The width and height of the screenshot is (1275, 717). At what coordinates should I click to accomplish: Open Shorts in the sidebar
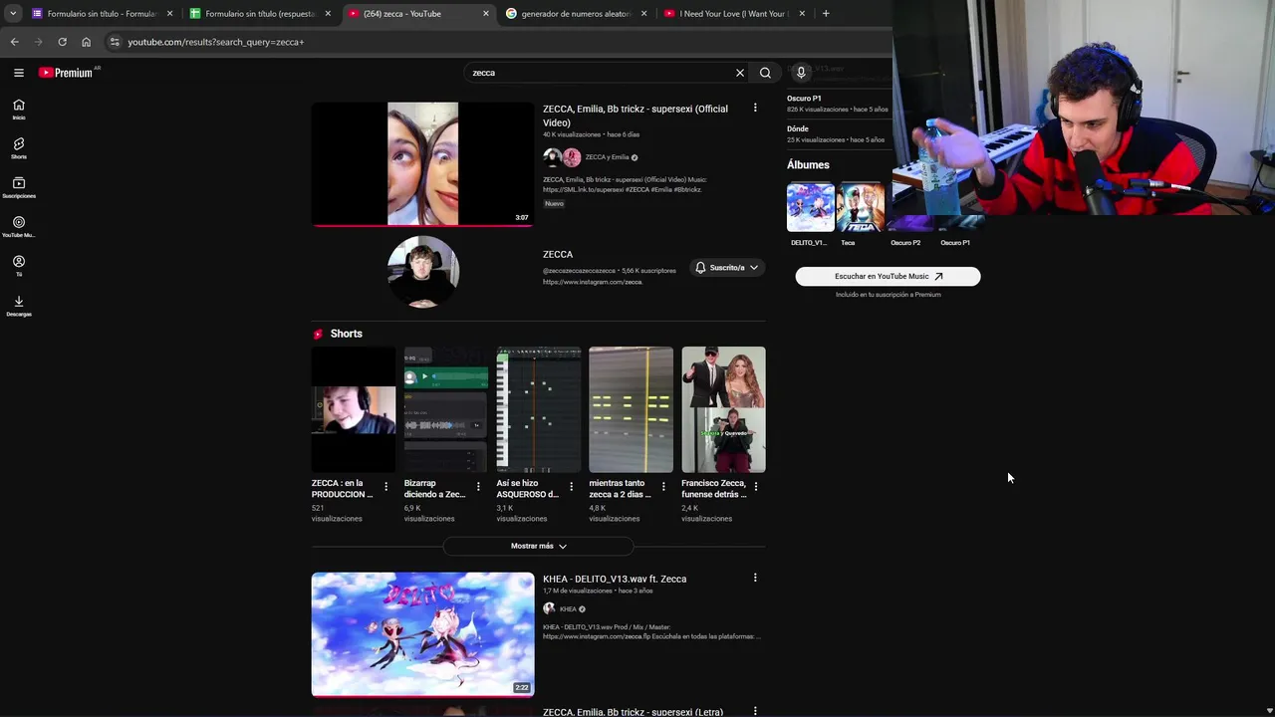tap(19, 148)
